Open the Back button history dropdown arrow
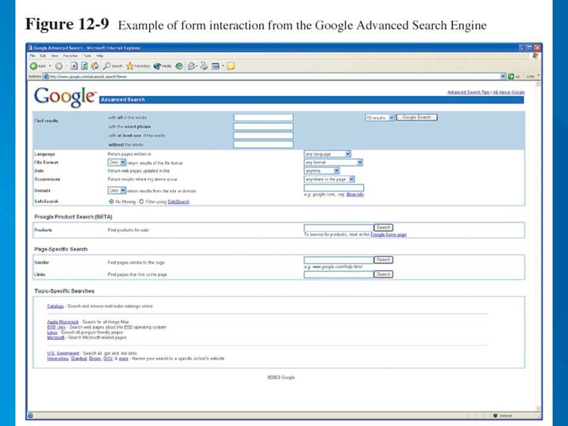 tap(50, 66)
